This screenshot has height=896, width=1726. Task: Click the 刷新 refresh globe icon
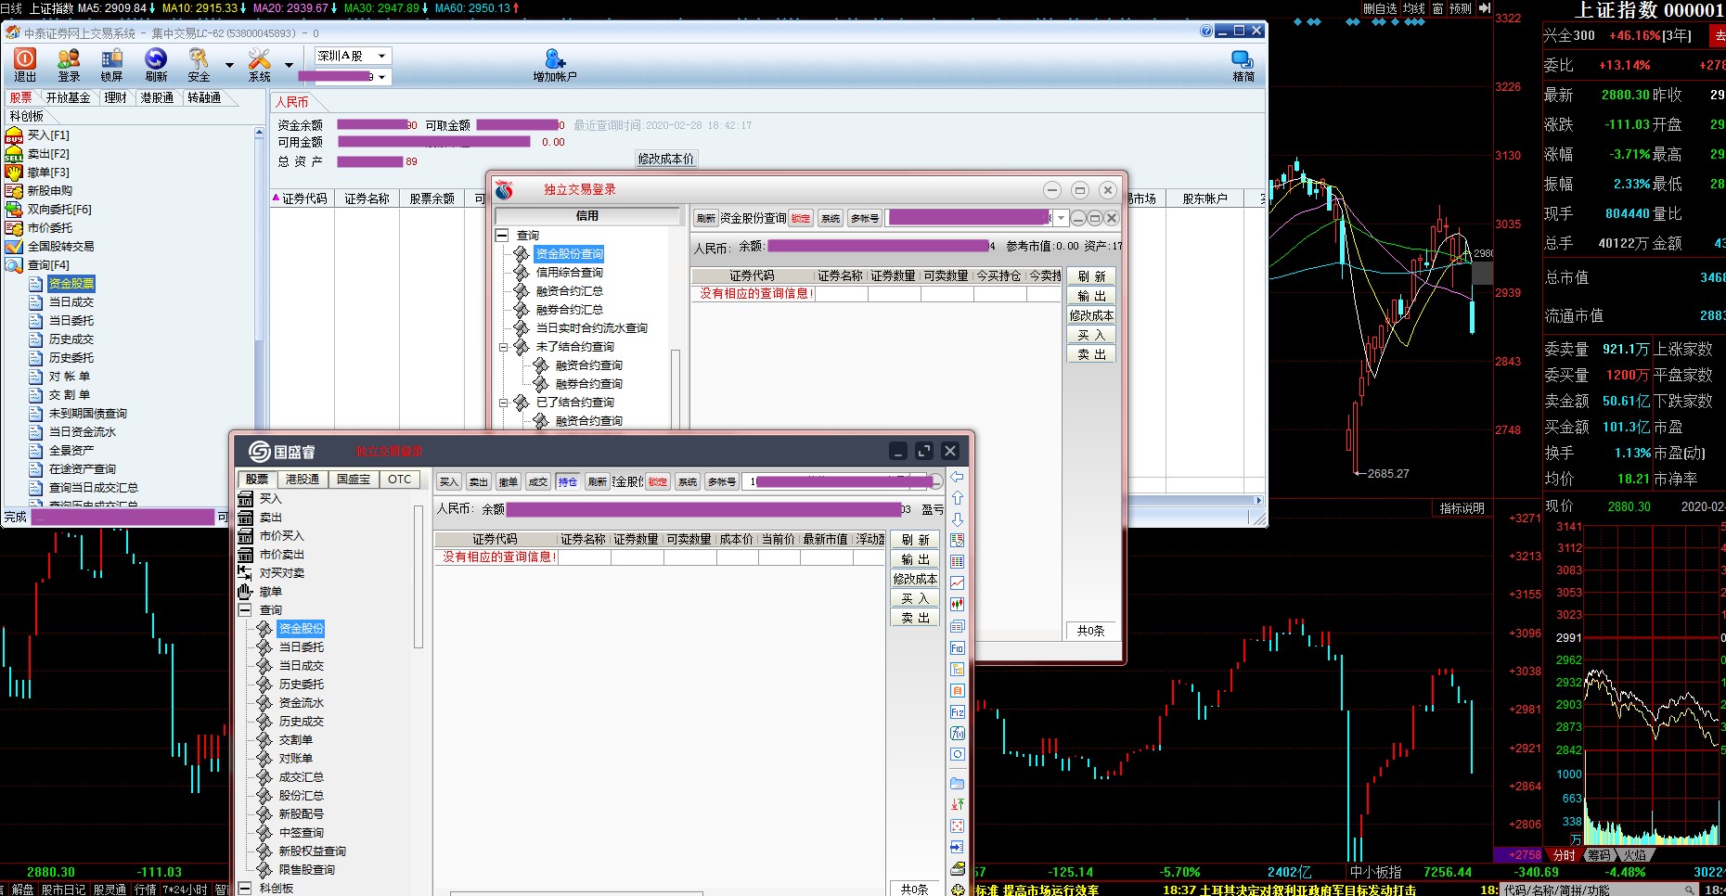[156, 58]
